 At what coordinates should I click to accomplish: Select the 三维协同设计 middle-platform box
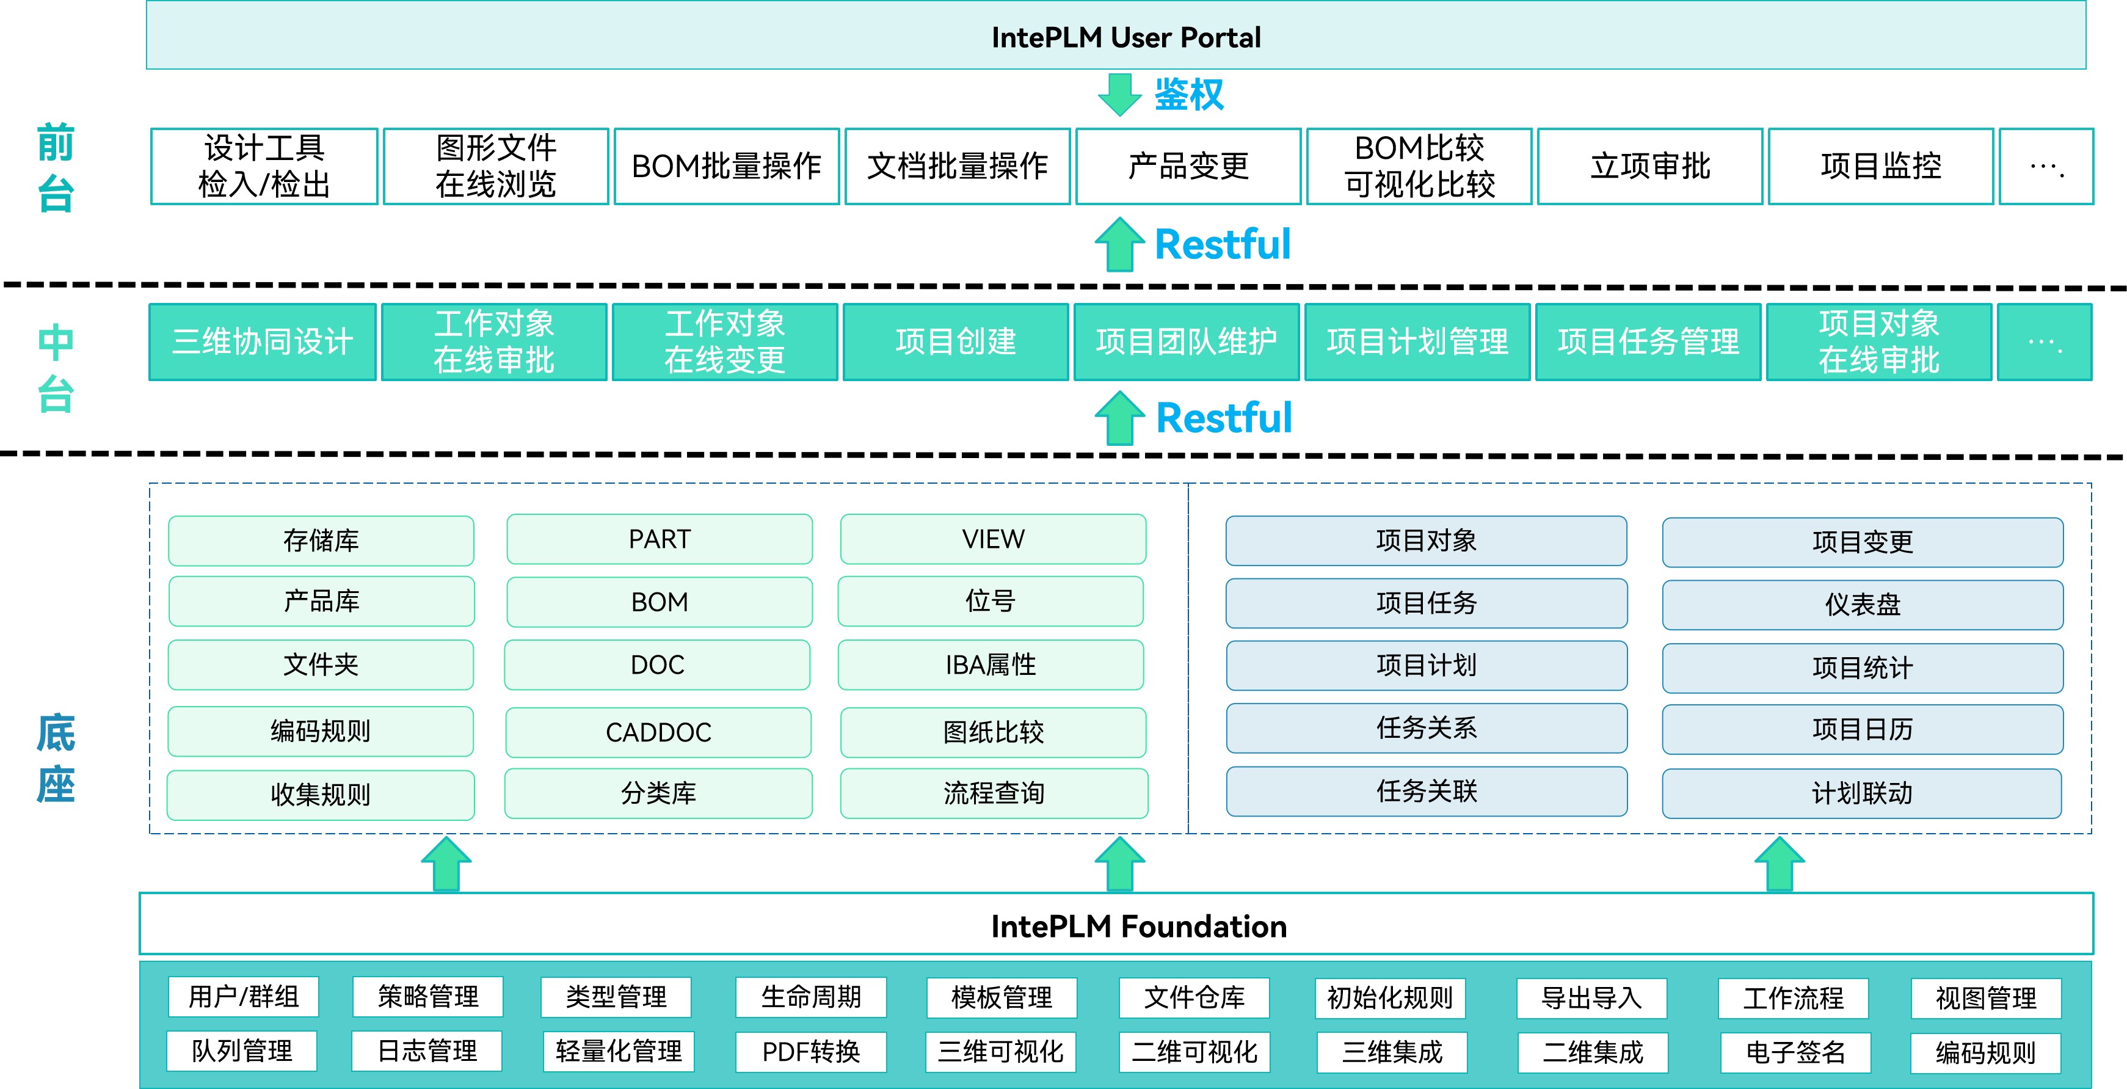263,342
